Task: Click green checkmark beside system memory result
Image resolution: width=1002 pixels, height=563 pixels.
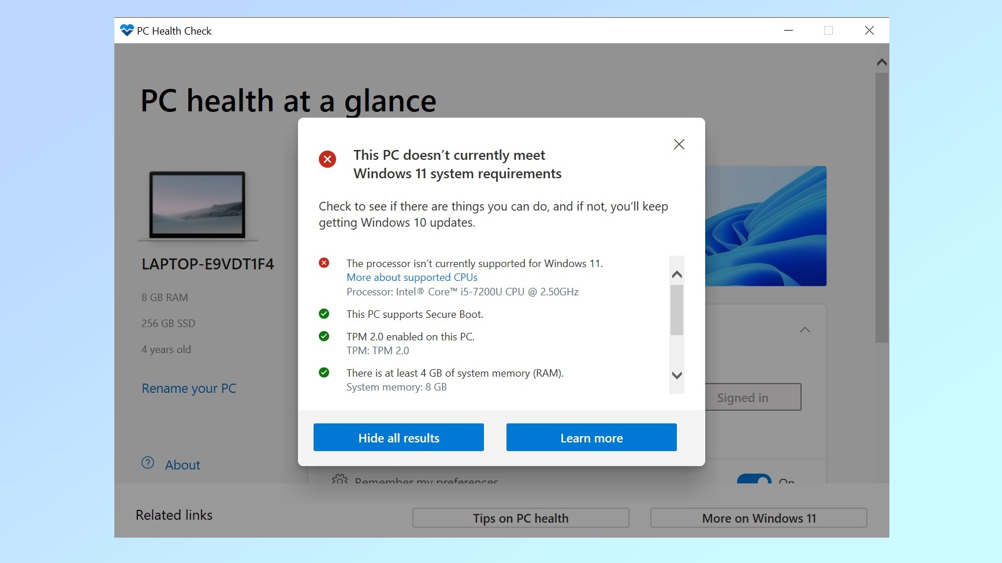Action: 324,373
